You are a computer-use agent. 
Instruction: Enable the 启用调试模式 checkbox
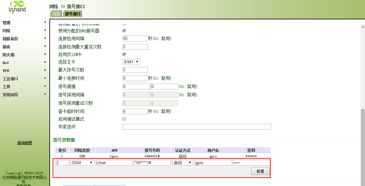coord(124,119)
